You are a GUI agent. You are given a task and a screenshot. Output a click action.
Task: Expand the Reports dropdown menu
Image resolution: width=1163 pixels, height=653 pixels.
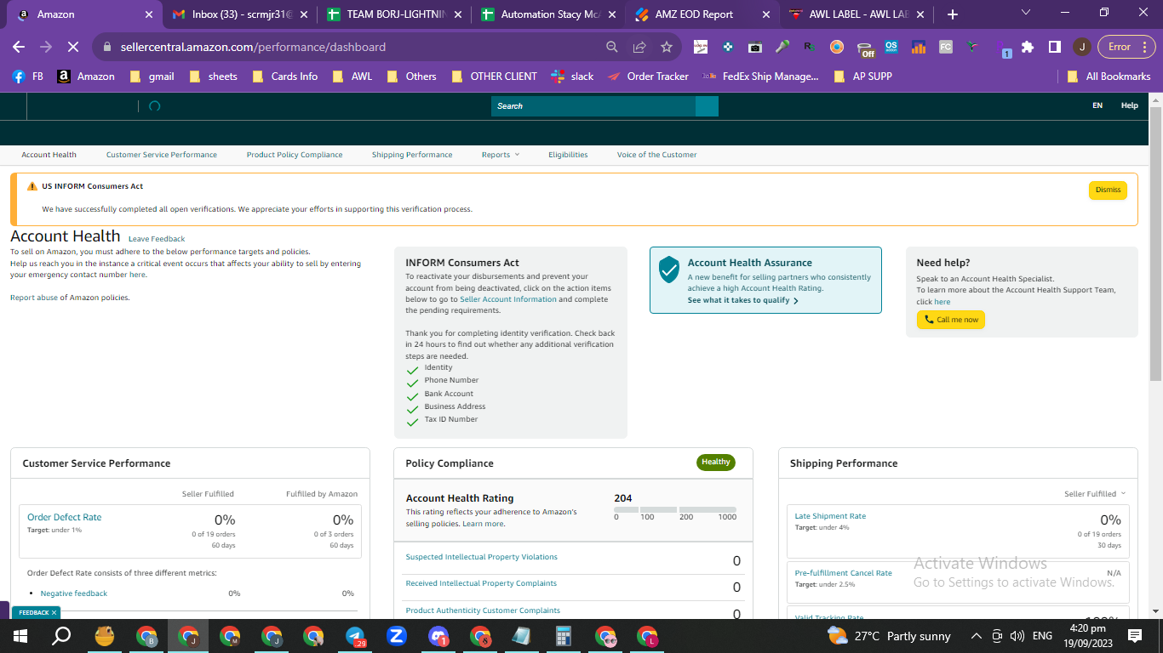click(x=501, y=155)
